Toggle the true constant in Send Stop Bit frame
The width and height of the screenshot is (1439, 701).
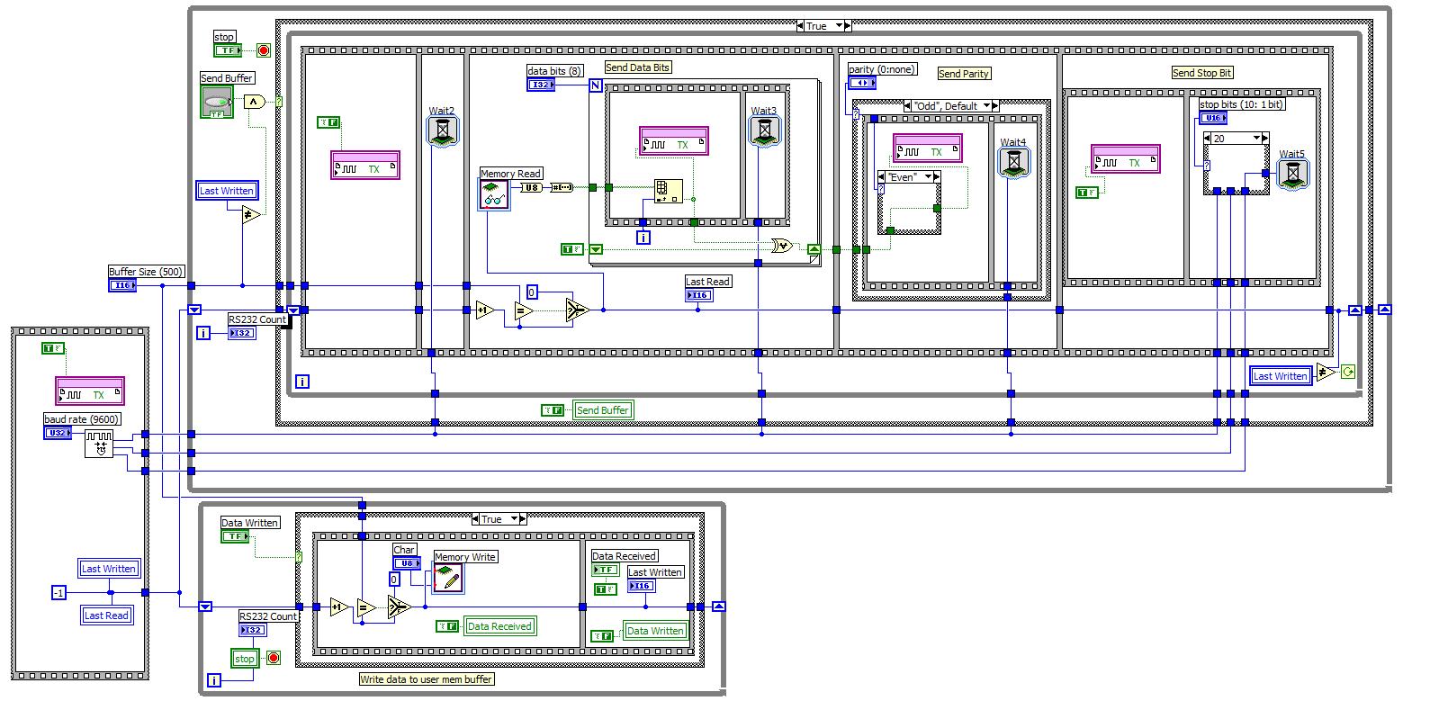coord(1088,193)
